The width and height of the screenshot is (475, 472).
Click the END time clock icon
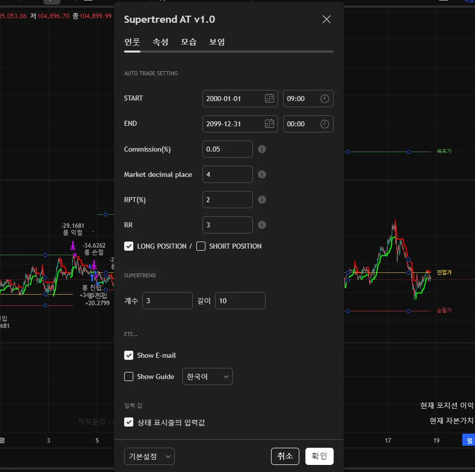pyautogui.click(x=325, y=124)
